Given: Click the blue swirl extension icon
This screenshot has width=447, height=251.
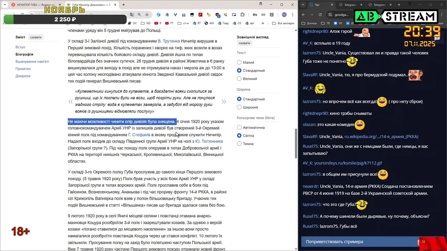Looking at the screenshot, I should coord(159,15).
